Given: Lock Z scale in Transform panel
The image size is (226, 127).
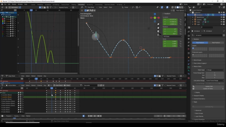Looking at the screenshot, I should [180, 46].
